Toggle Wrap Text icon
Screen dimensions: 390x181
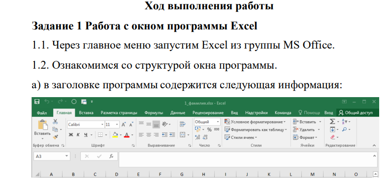point(183,124)
